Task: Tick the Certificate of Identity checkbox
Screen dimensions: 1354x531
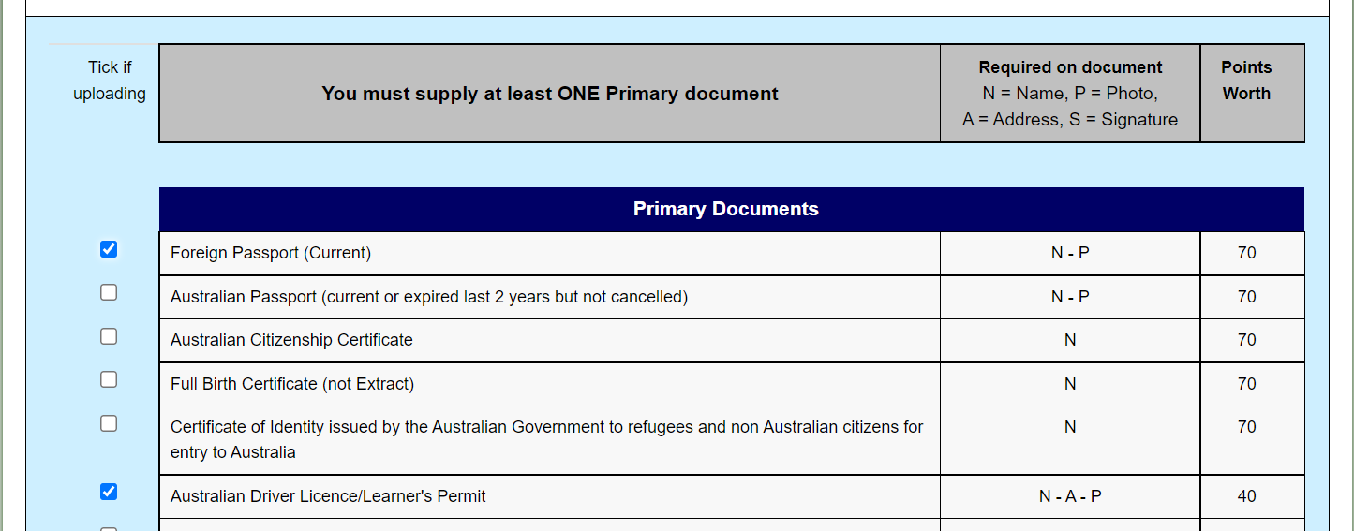Action: coord(109,423)
